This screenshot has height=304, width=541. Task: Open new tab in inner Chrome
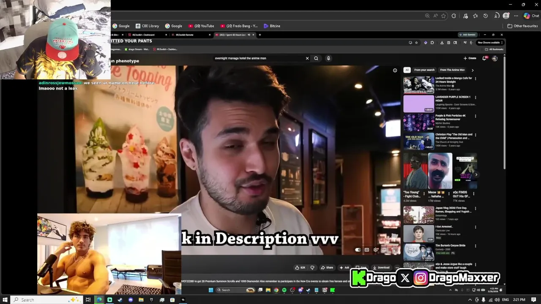[260, 35]
